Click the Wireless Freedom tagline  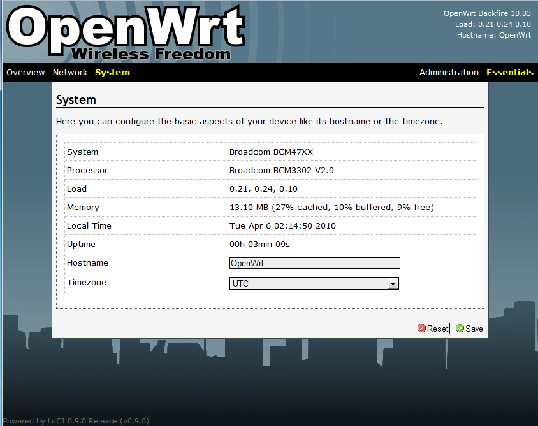pyautogui.click(x=151, y=54)
